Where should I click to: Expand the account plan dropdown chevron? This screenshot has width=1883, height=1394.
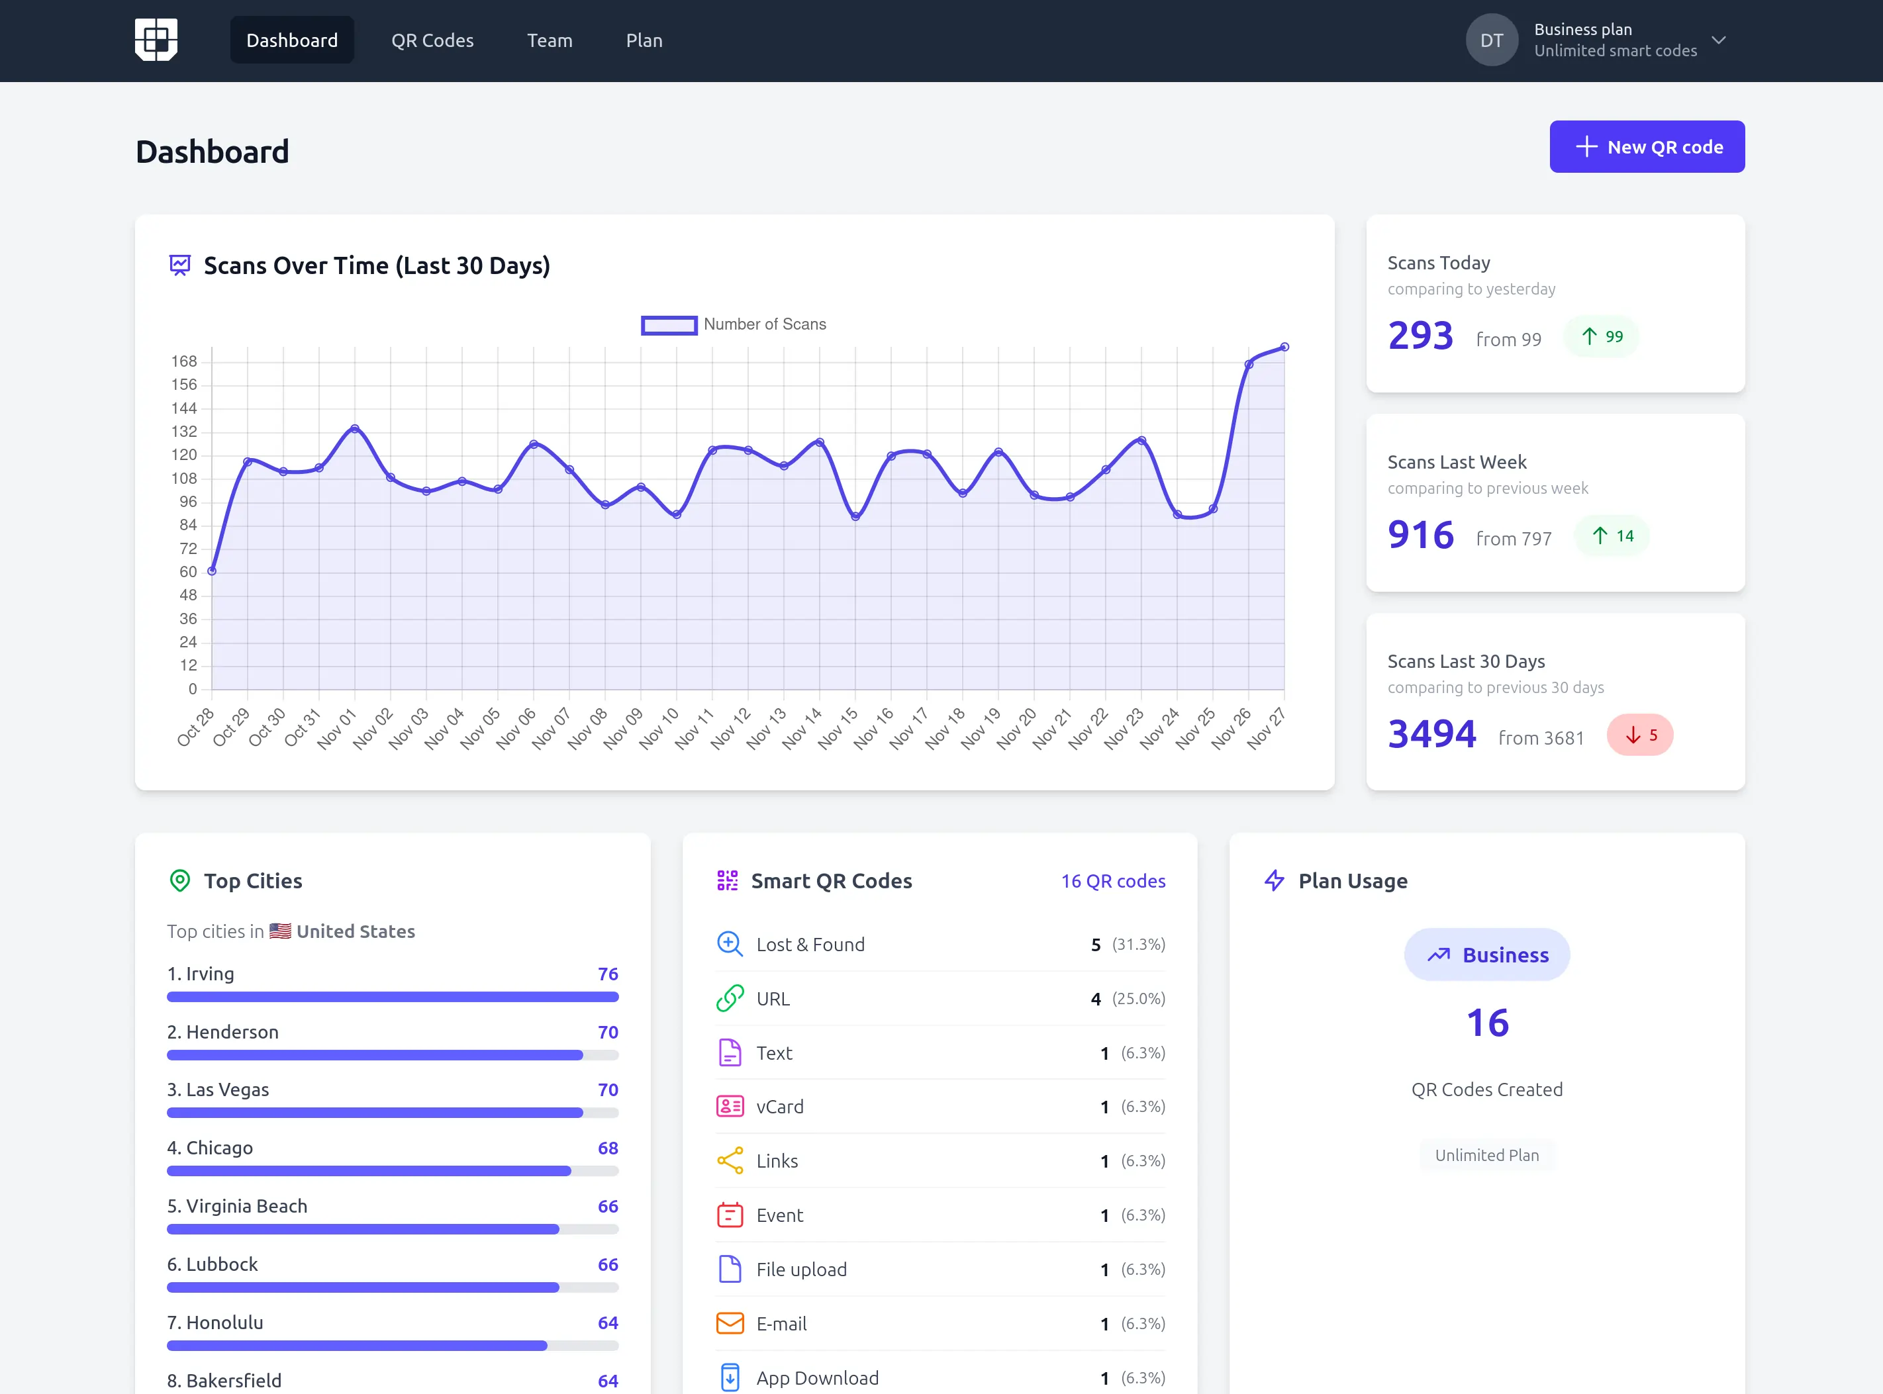(x=1718, y=40)
